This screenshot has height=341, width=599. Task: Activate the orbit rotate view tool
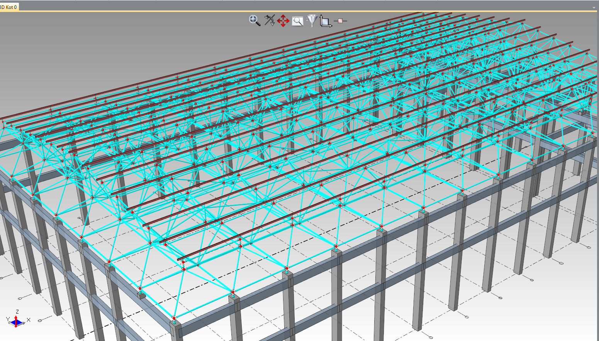coord(269,20)
